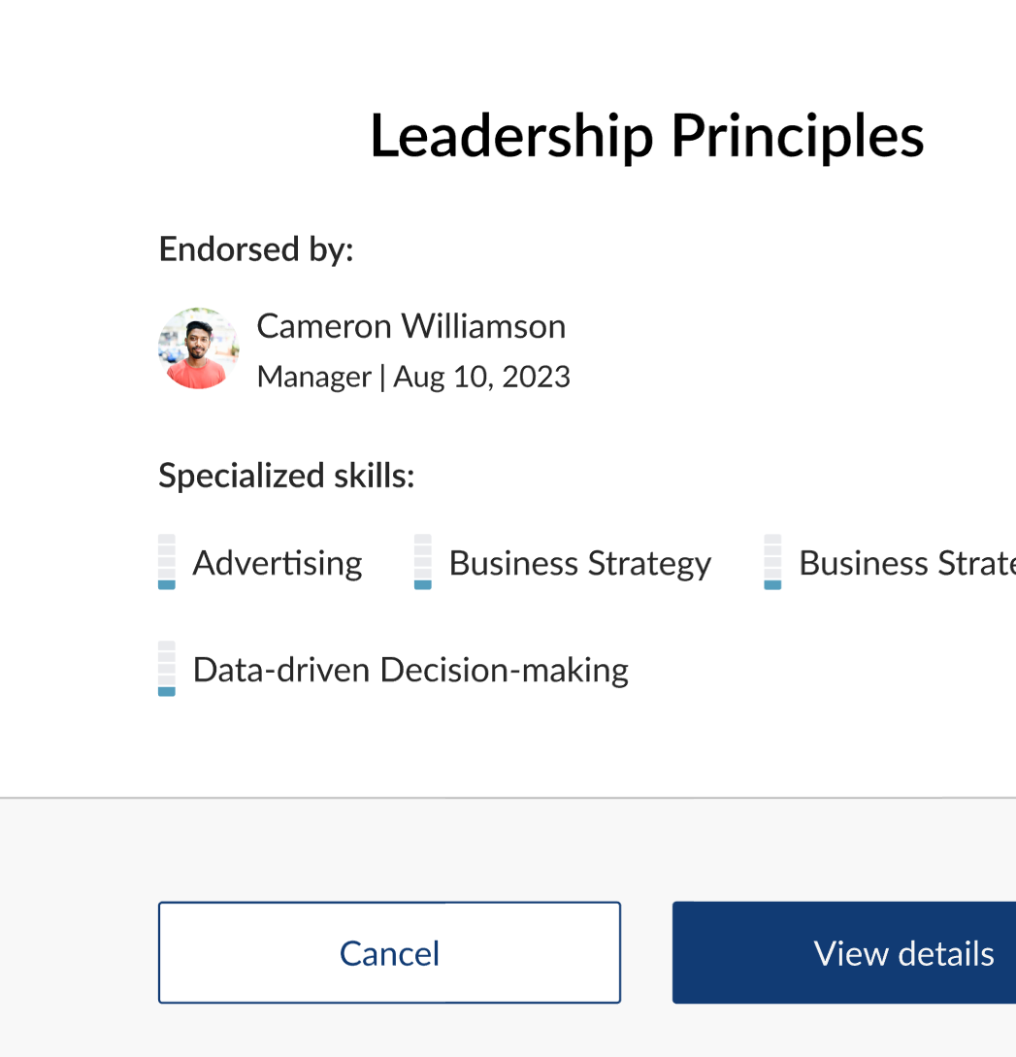1016x1057 pixels.
Task: Select the first Business Strategy skill label
Action: coord(580,564)
